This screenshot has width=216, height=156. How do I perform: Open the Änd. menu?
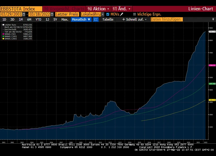(x=120, y=9)
